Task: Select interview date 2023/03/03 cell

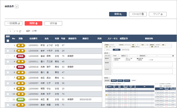Action: pyautogui.click(x=85, y=99)
